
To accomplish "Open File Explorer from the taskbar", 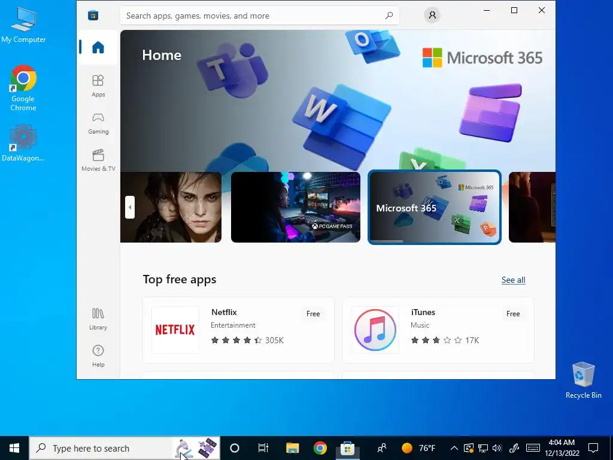I will pos(292,448).
